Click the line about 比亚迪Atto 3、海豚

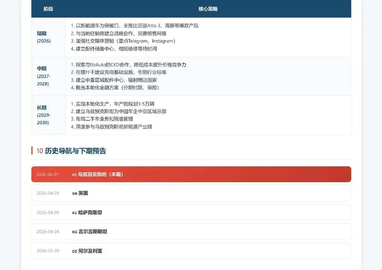click(134, 25)
